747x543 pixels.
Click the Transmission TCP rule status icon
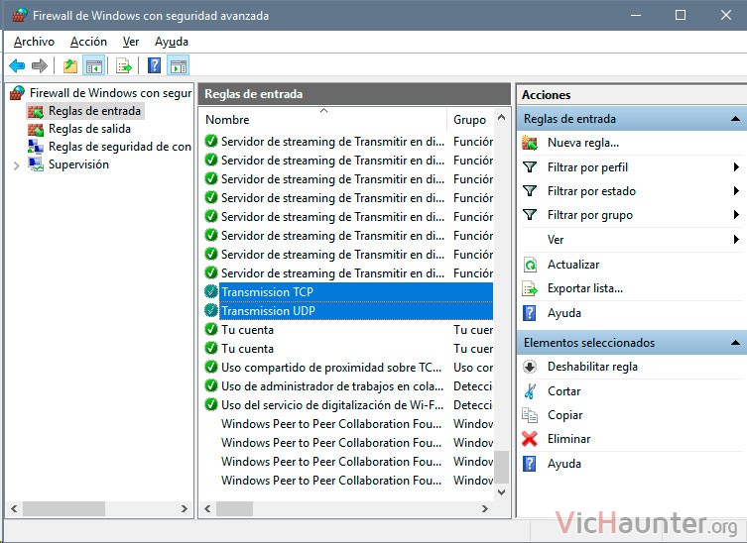(211, 291)
